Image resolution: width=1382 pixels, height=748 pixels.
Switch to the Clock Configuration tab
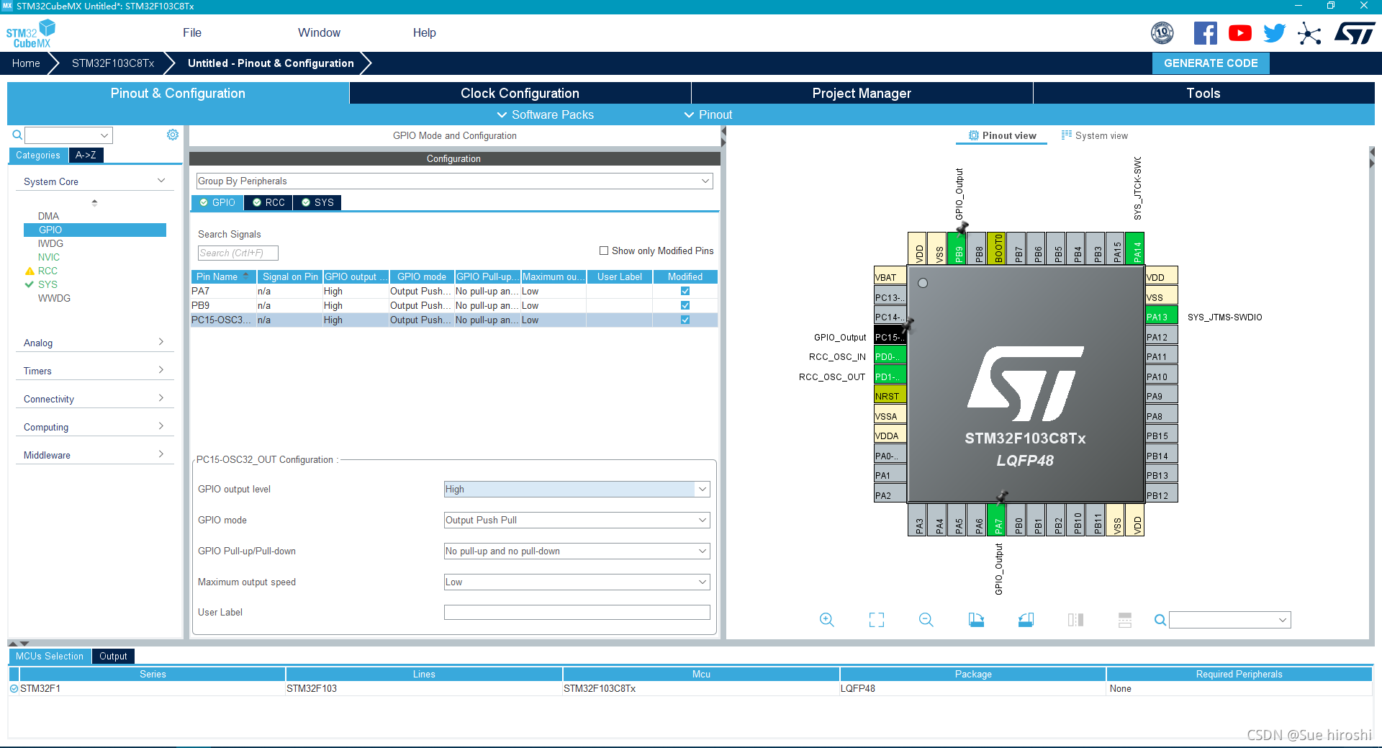pos(520,93)
